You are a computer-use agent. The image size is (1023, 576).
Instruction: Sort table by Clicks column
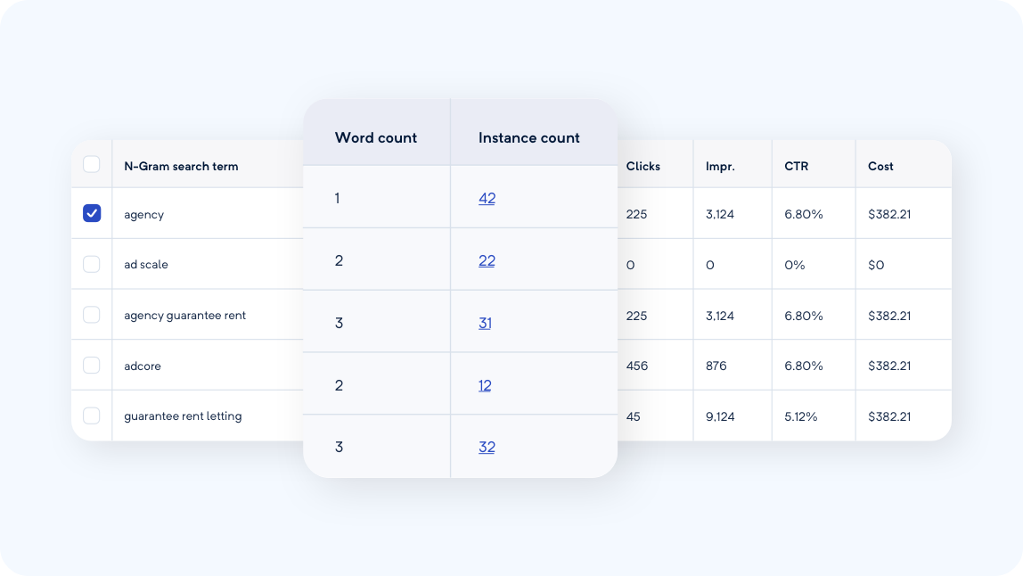coord(643,166)
